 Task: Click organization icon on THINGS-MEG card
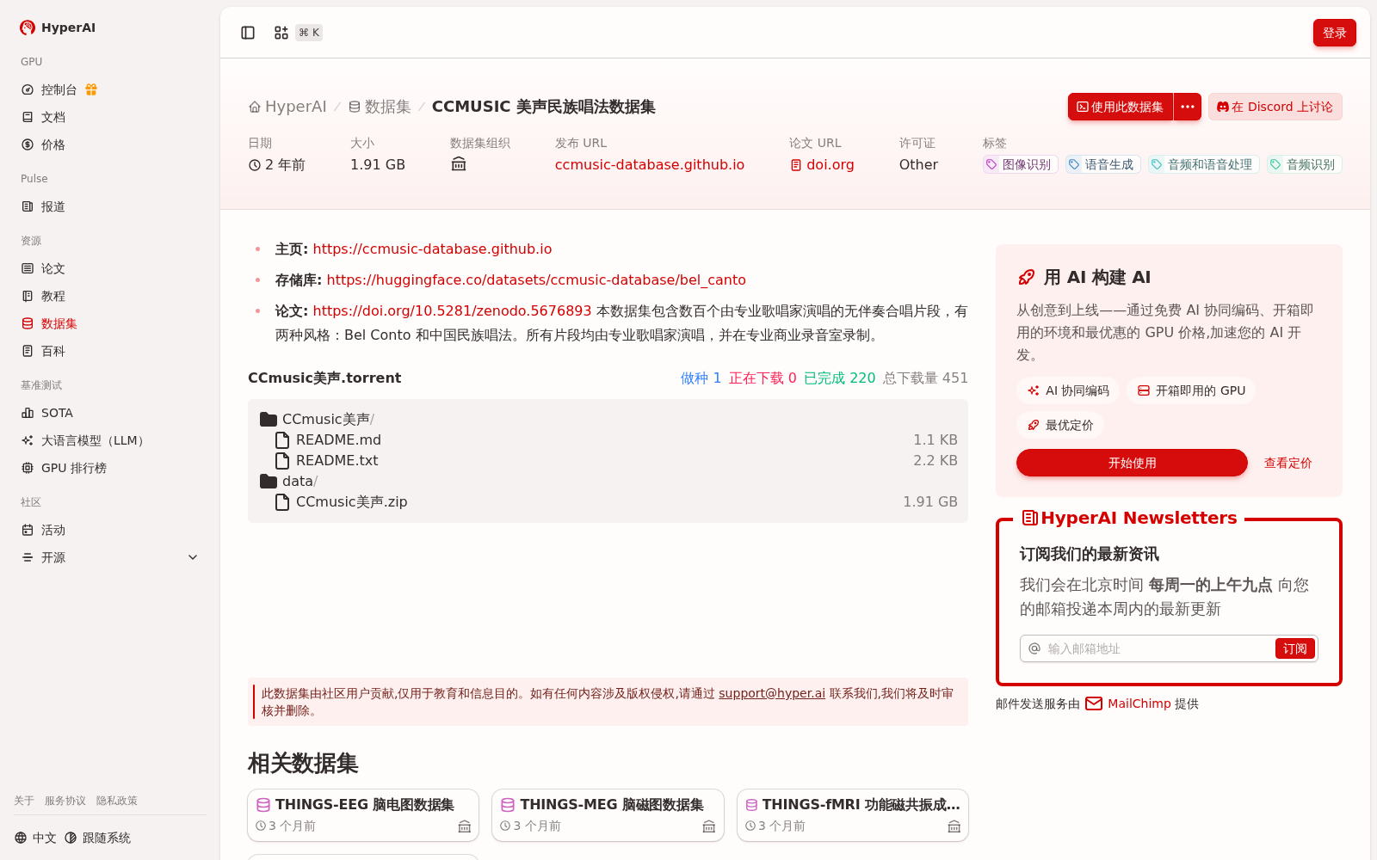click(x=709, y=826)
